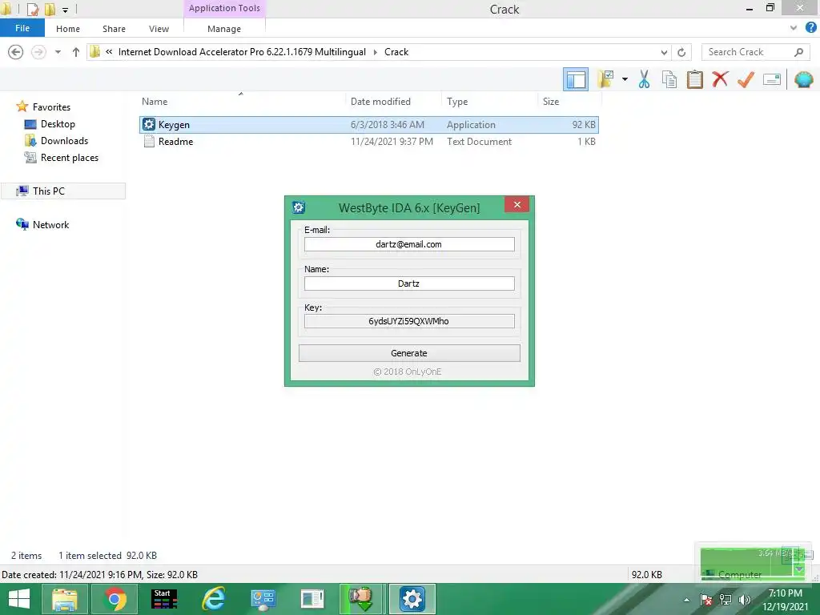Click the Key field in KeyGen dialog
Screen dimensions: 820x615
tap(409, 321)
